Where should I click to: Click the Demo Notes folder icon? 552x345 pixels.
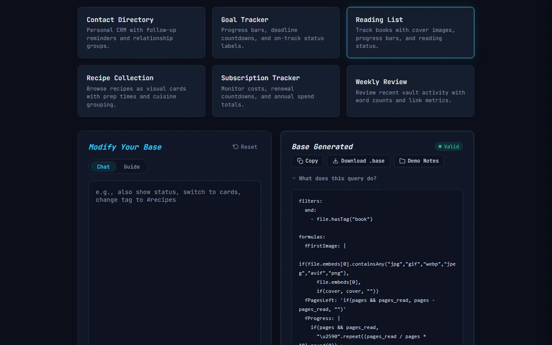(402, 161)
